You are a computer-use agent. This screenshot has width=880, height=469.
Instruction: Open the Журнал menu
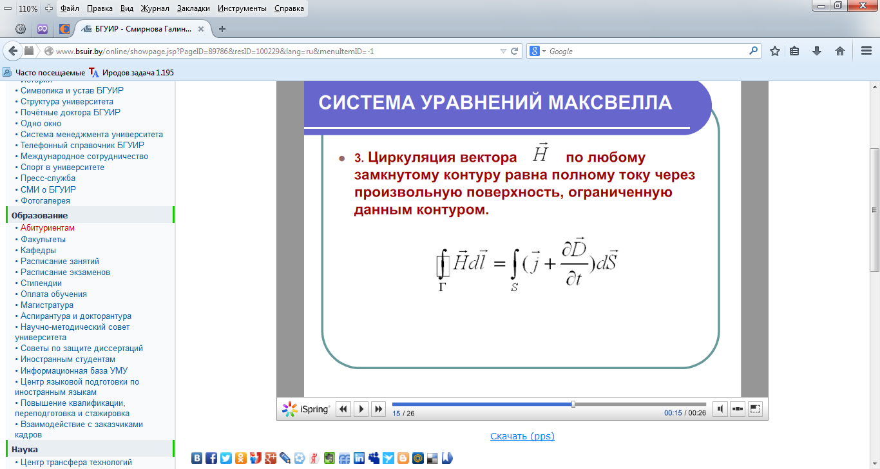coord(154,8)
